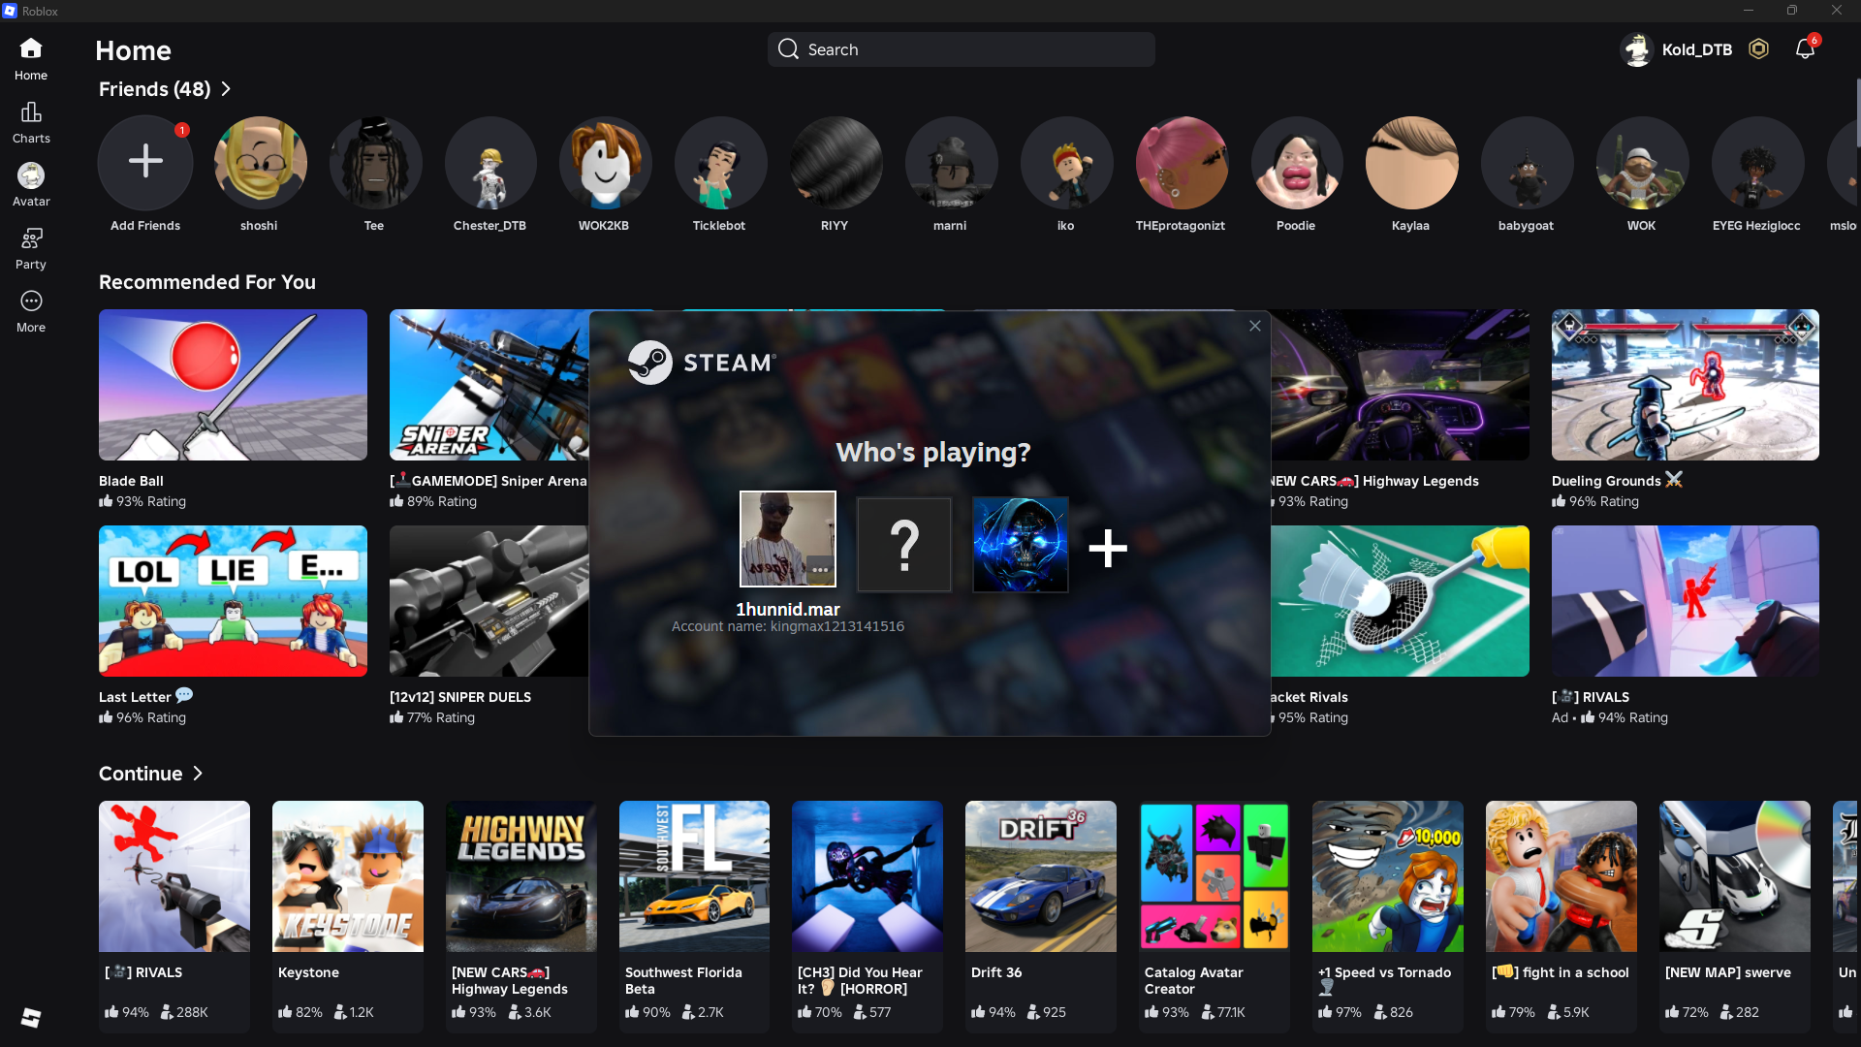Click the page vertical scrollbar

coord(1857,112)
